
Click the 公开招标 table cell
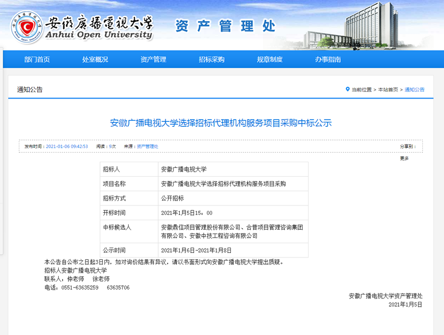pos(233,198)
